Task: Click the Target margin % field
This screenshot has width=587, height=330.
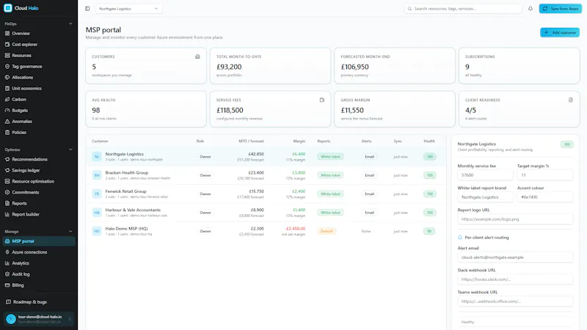Action: coord(544,175)
